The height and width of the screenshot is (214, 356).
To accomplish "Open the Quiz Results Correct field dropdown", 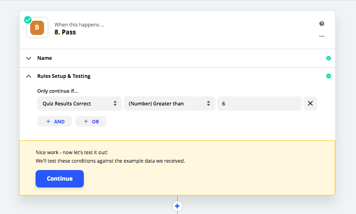I will 80,104.
